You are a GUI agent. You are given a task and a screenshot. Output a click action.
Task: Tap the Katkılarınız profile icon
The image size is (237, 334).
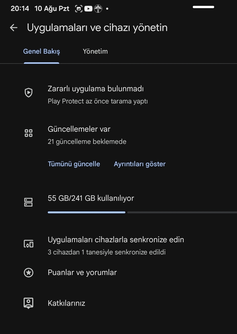tap(28, 303)
